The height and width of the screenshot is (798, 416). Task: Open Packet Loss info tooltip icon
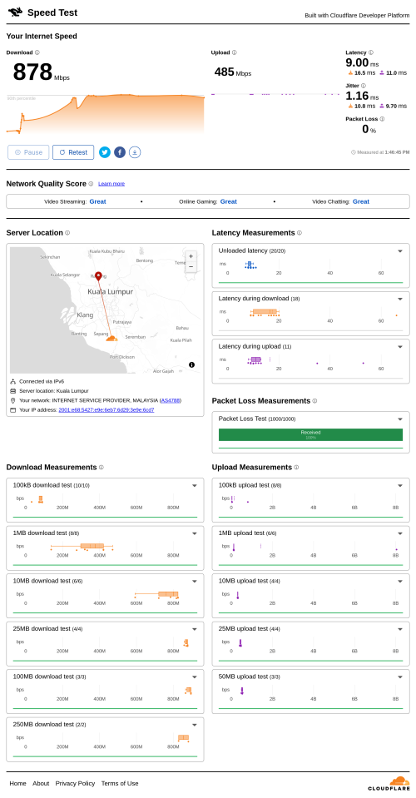[x=382, y=119]
